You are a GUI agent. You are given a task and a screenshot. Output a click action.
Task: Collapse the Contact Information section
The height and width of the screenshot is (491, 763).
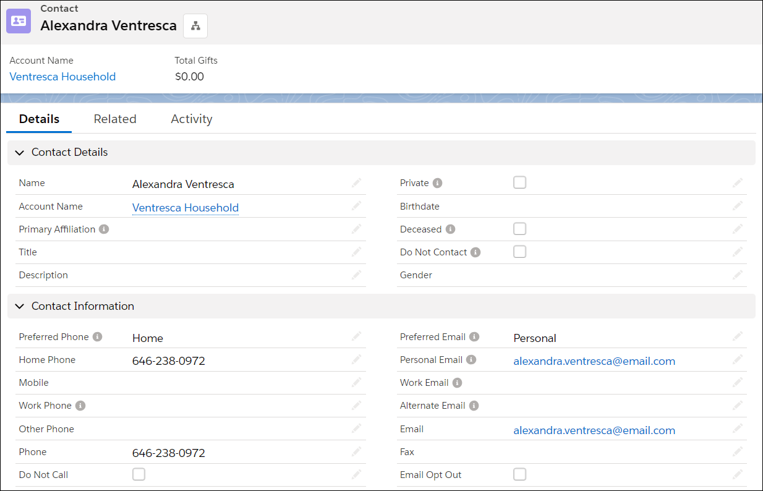click(19, 305)
